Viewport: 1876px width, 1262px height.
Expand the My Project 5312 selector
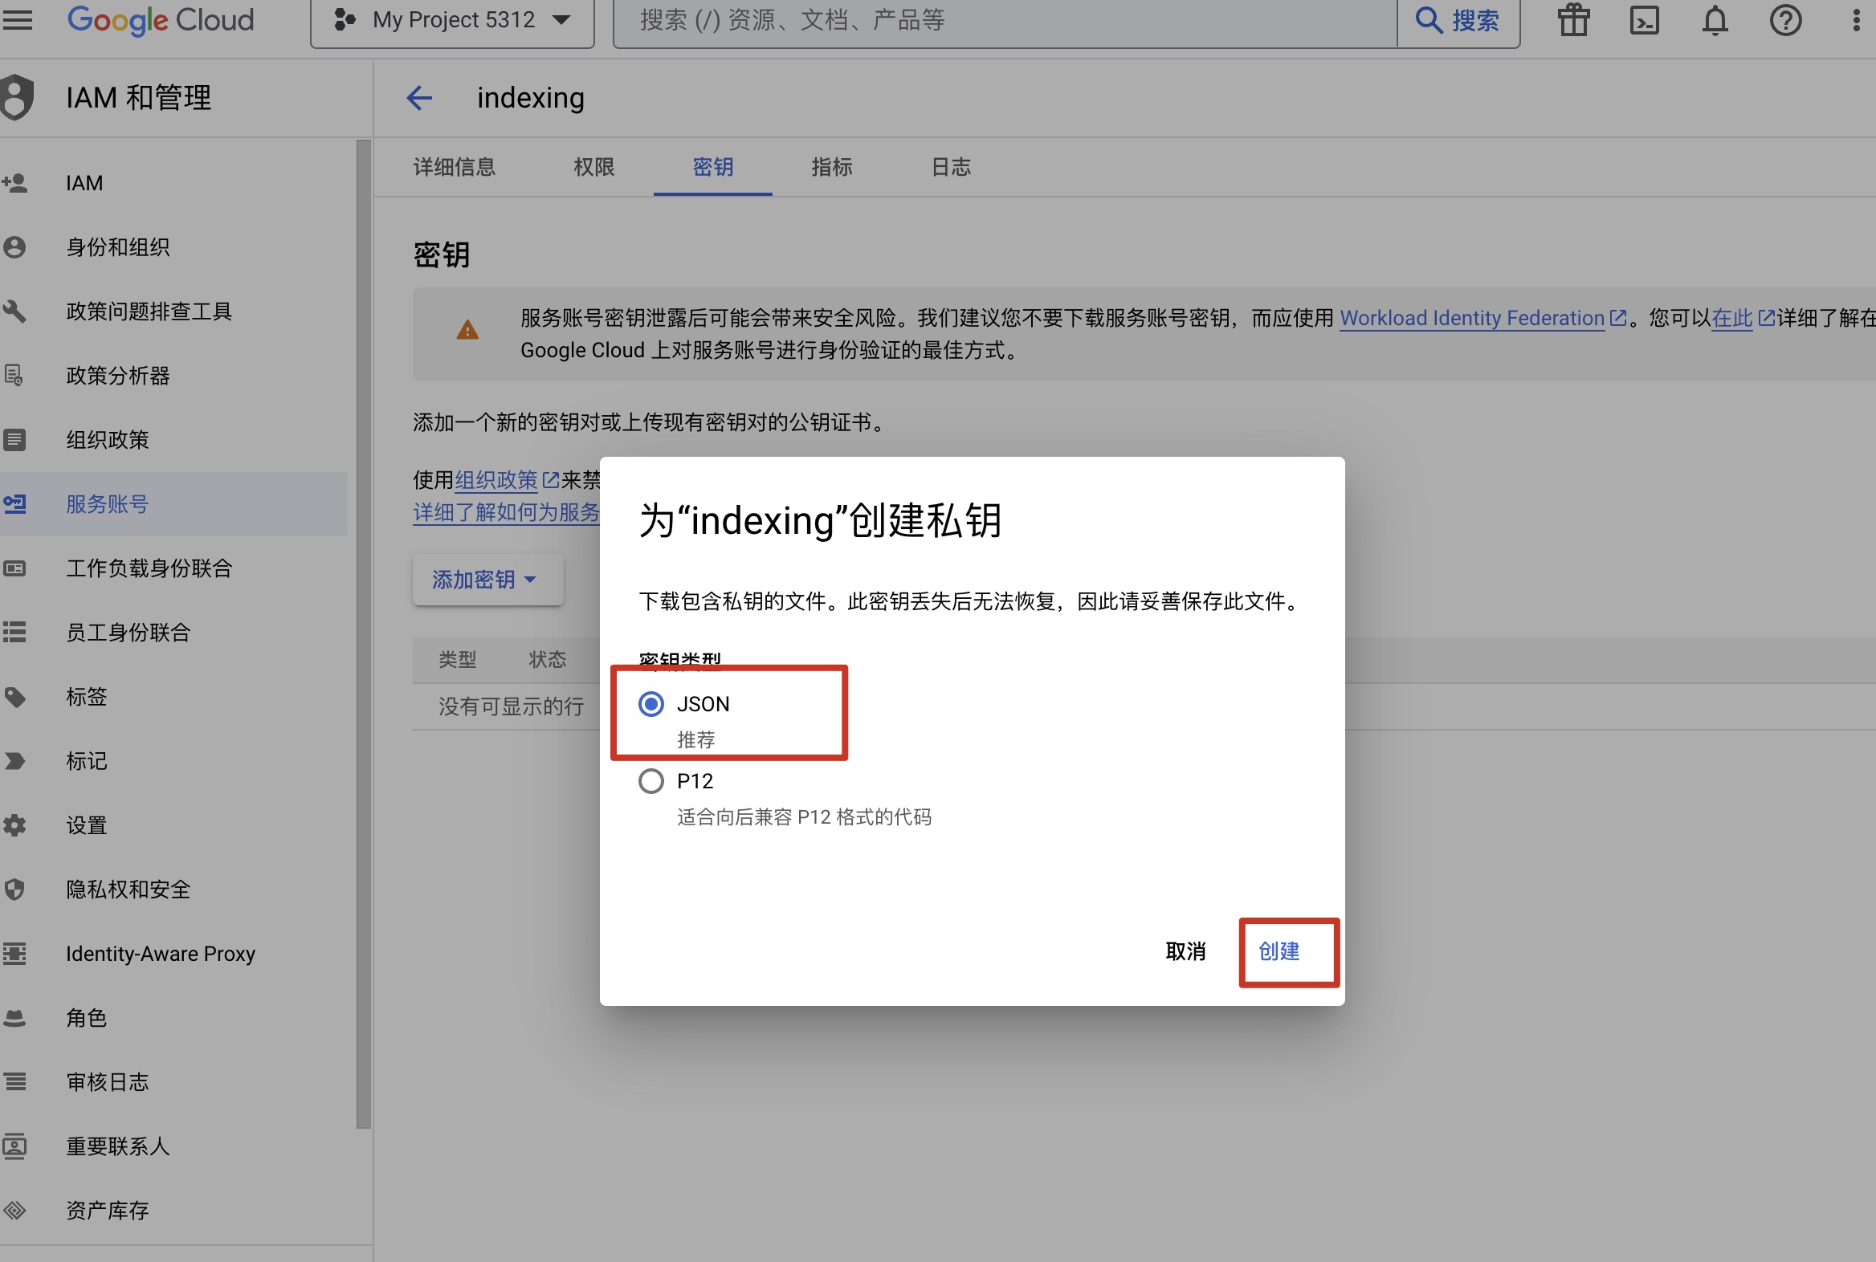coord(452,20)
